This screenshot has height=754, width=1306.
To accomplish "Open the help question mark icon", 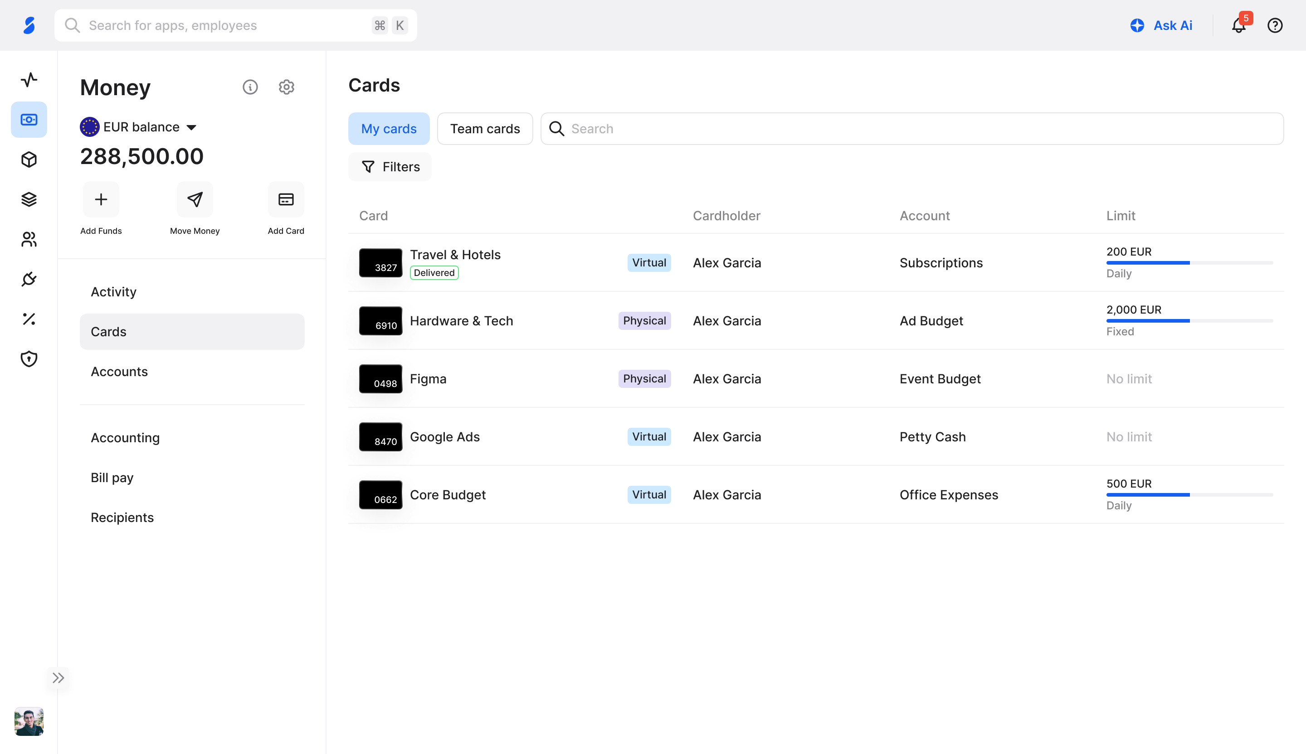I will tap(1275, 25).
